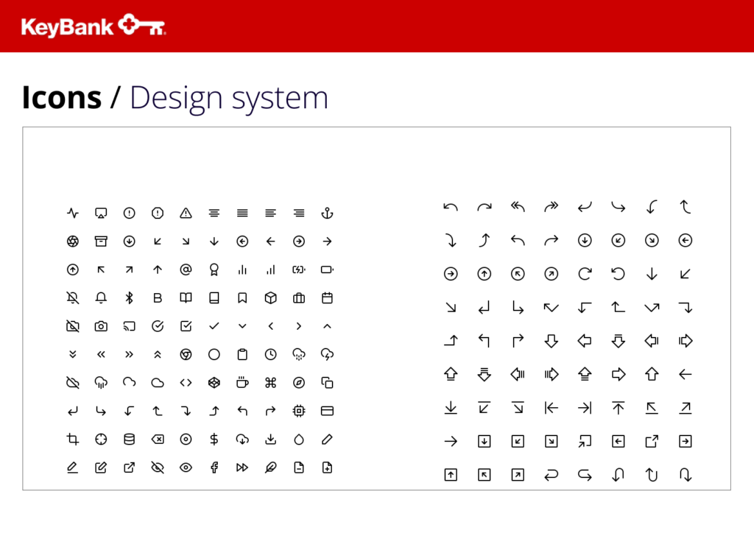Screen dimensions: 754x536
Task: Select the camera-off (crossed camera) icon
Action: tap(73, 326)
